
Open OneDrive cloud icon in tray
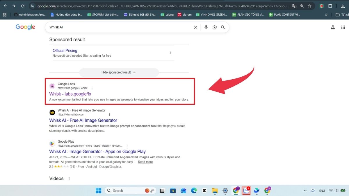pos(313,190)
